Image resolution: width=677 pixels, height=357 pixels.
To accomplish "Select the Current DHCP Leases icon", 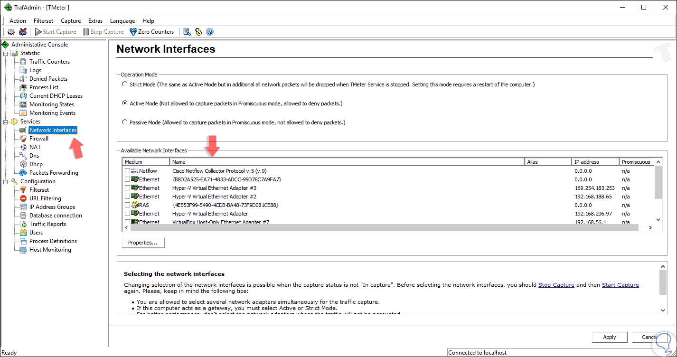I will click(x=23, y=96).
